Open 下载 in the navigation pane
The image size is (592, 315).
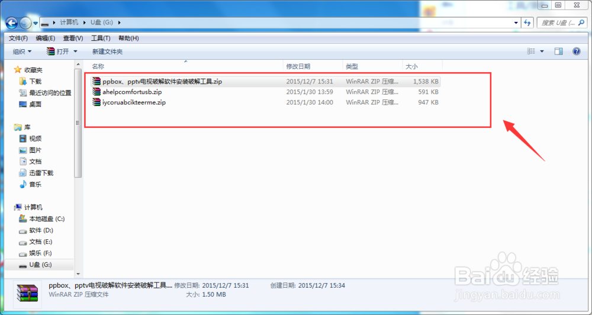(x=30, y=81)
